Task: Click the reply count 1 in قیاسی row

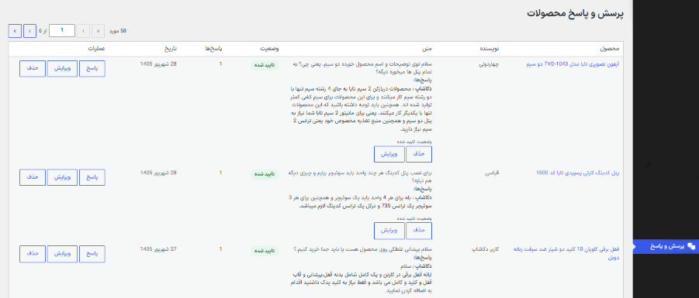Action: 220,173
